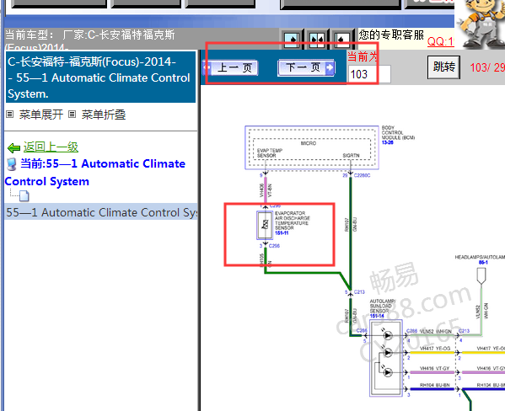Image resolution: width=505 pixels, height=411 pixels.
Task: Click the collapse-left panel layout icon
Action: click(341, 40)
